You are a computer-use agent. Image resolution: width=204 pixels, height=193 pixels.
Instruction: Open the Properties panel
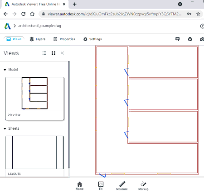64,39
